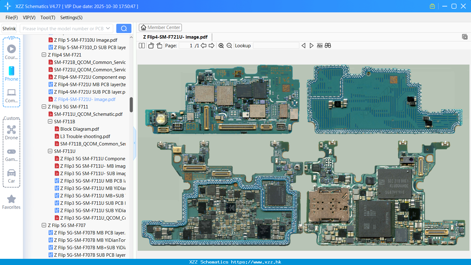Click the binoculars find icon
The width and height of the screenshot is (471, 265).
coord(328,46)
